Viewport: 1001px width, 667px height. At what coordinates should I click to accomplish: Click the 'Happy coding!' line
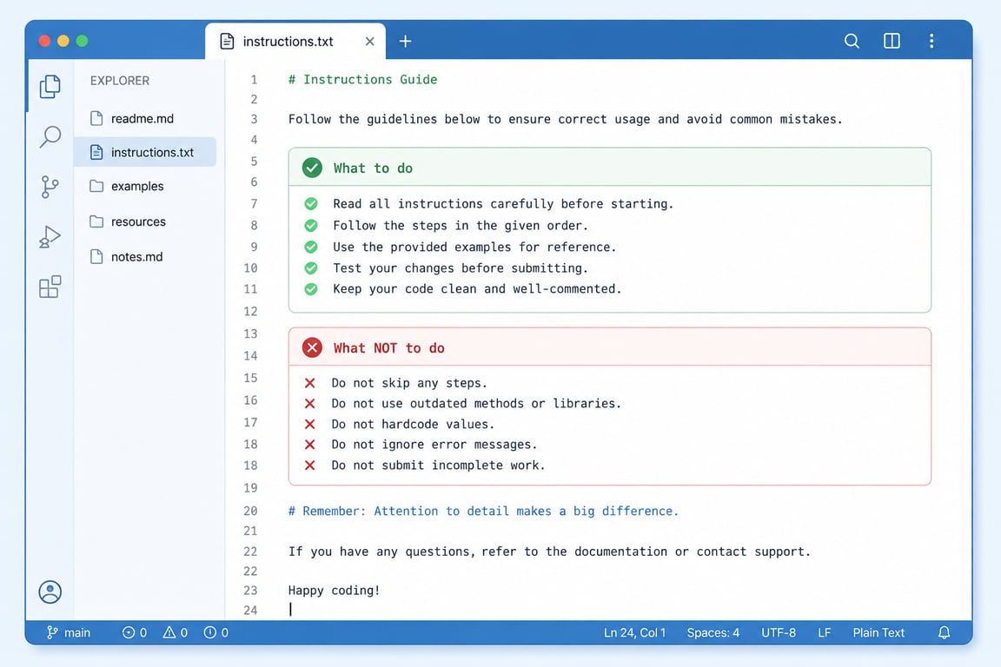click(334, 591)
